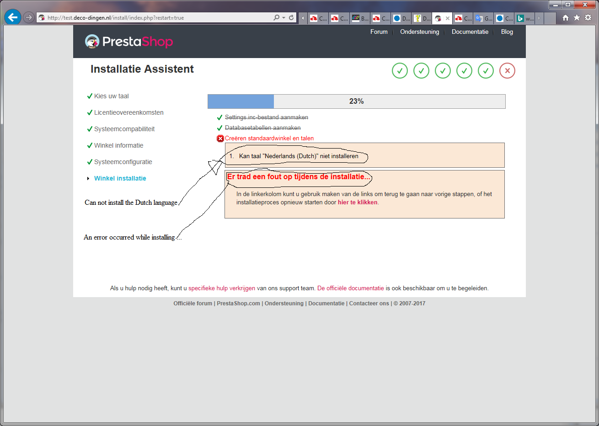The image size is (599, 426).
Task: Open the Ondersteuning header link
Action: [x=419, y=32]
